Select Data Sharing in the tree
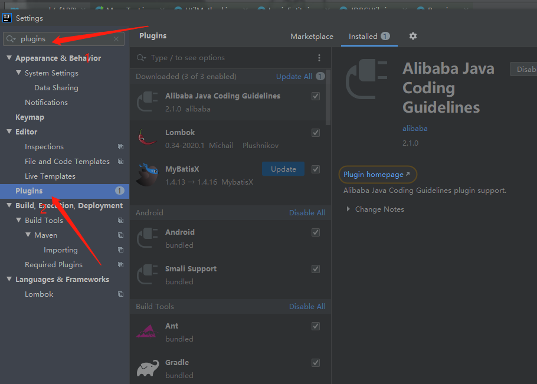537x384 pixels. point(56,88)
